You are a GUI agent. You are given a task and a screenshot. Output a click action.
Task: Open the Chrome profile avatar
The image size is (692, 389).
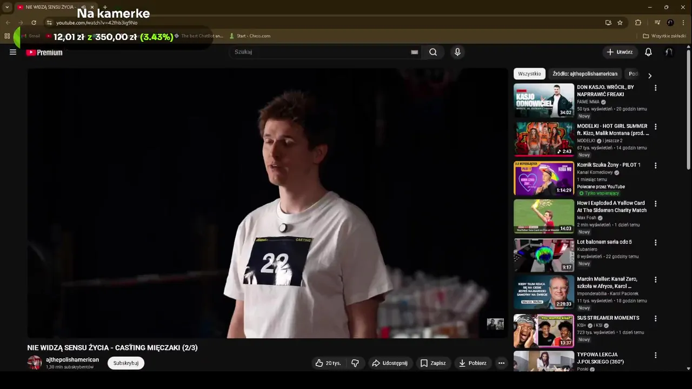pyautogui.click(x=670, y=23)
